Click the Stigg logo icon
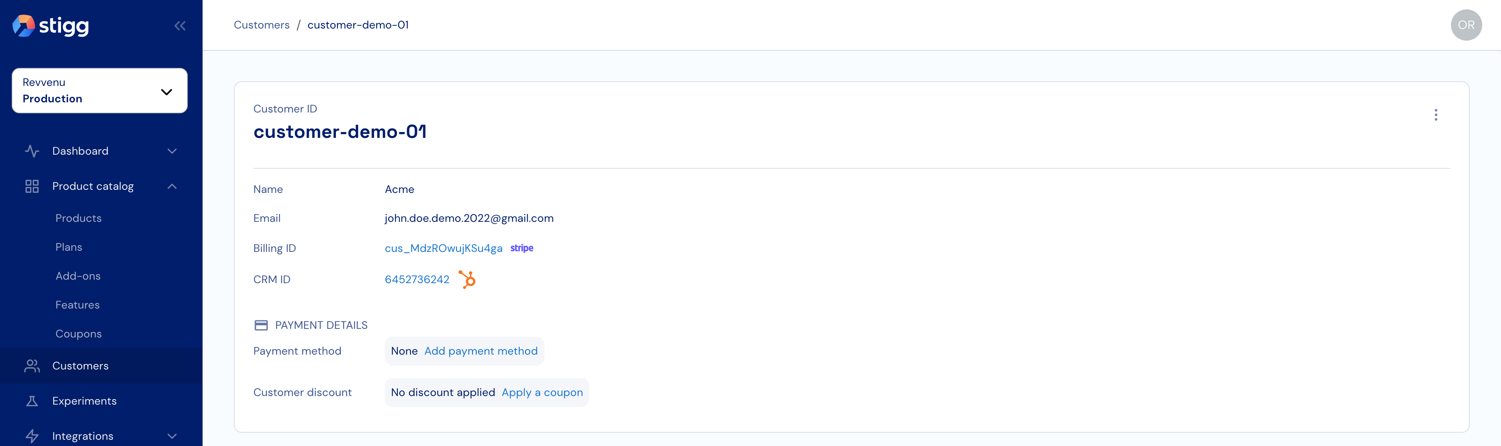The image size is (1501, 446). (23, 26)
